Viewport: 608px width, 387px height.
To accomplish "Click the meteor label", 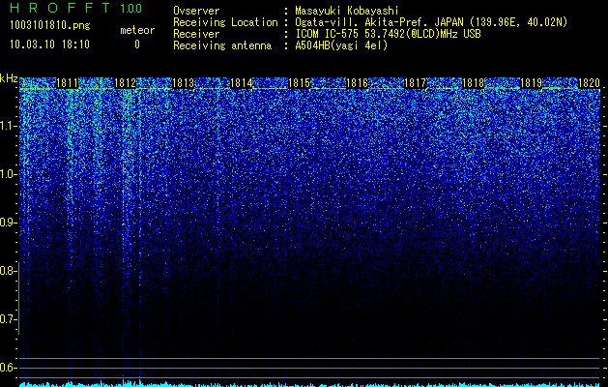I will click(x=137, y=30).
